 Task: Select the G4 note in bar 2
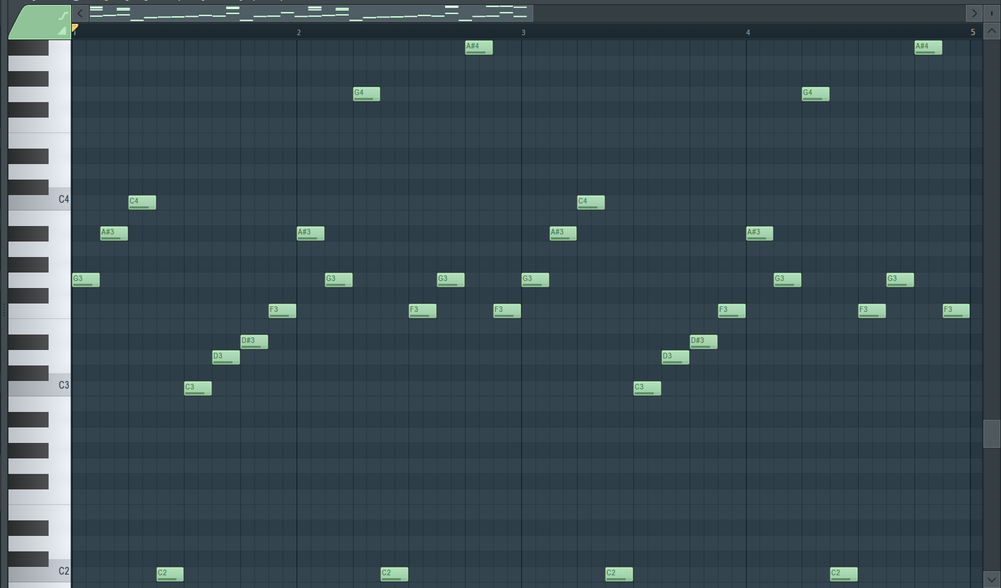pyautogui.click(x=366, y=94)
